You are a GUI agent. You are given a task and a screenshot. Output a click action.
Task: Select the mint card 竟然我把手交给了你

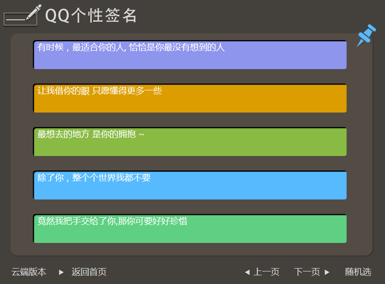190,228
